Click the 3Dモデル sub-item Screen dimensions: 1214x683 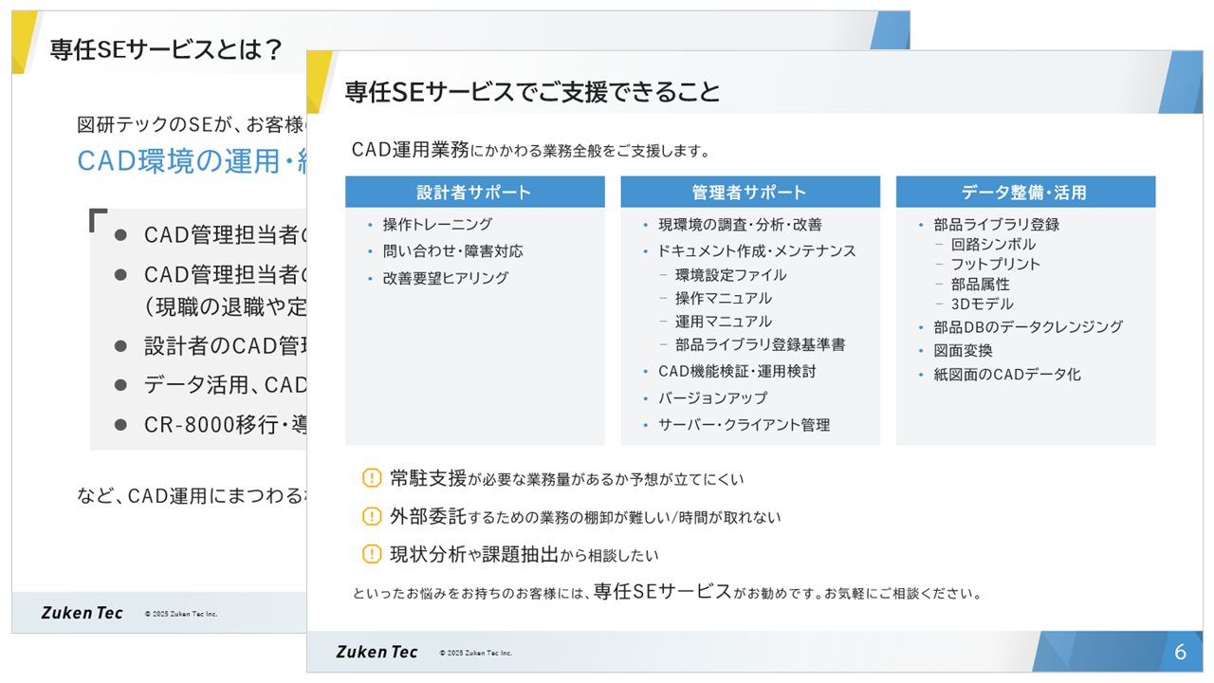(982, 304)
